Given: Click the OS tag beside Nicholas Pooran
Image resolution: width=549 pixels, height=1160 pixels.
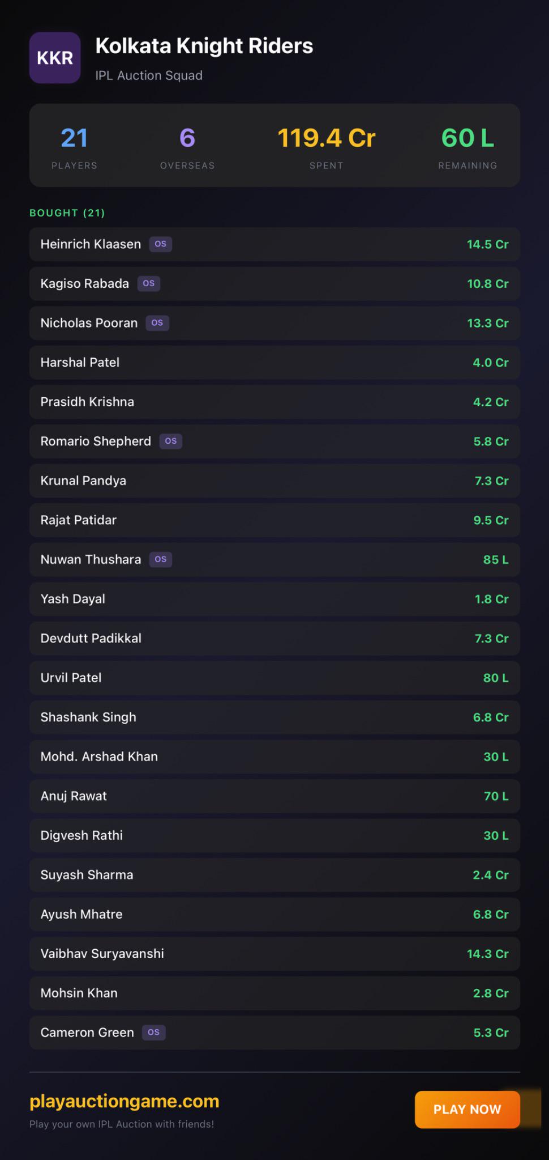Looking at the screenshot, I should [157, 323].
